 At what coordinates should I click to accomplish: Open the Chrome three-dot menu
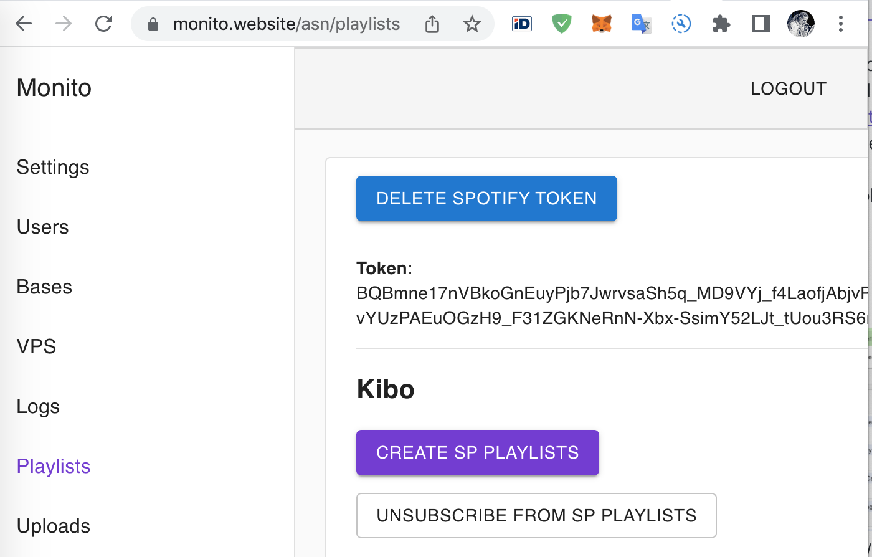tap(841, 24)
